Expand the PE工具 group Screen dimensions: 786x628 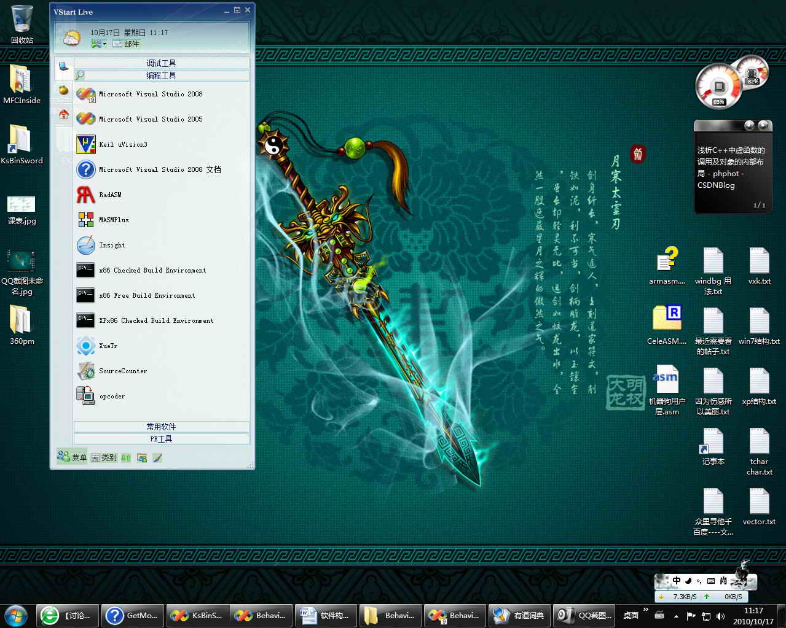click(x=162, y=439)
